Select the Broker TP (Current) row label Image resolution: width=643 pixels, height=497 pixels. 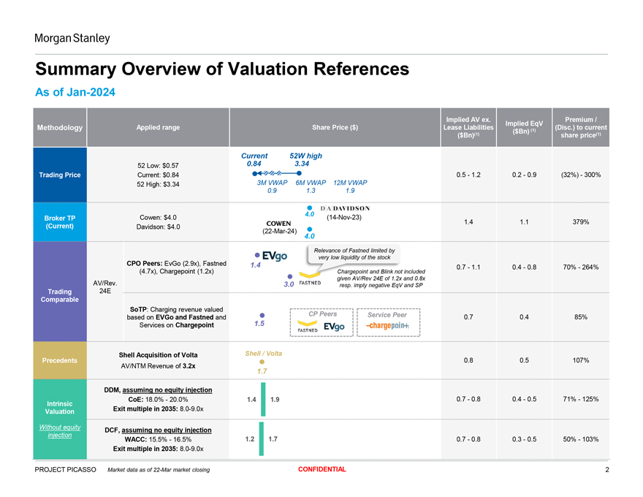60,222
